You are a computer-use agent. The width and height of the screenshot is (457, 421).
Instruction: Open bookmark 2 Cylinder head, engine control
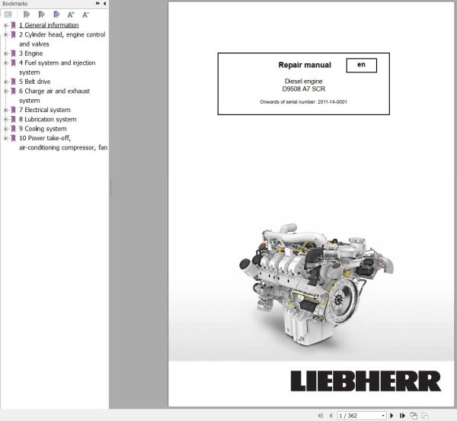62,39
